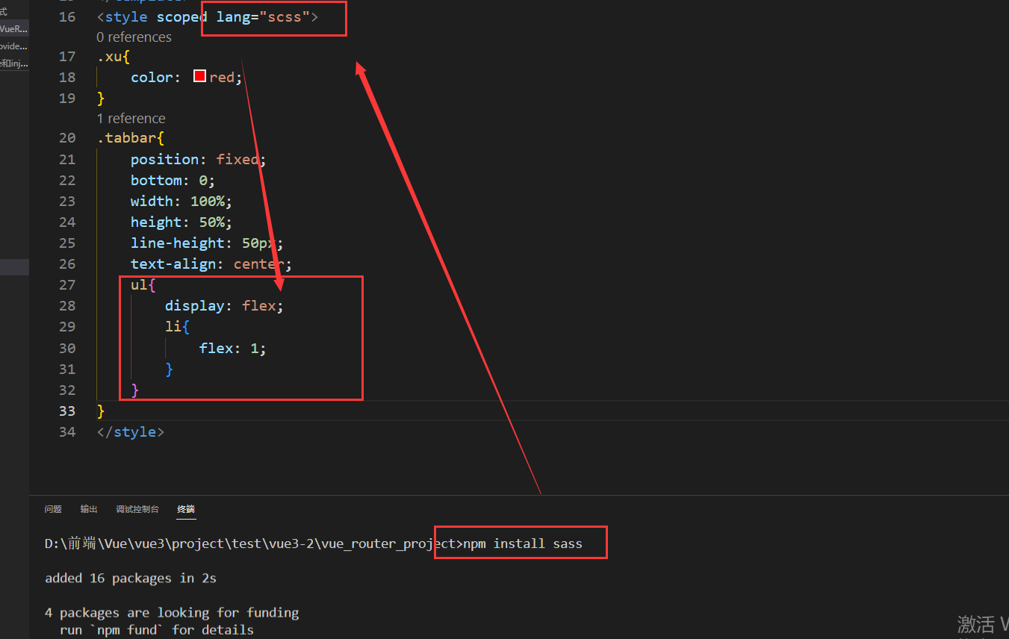Click line number 16 in the gutter
The image size is (1009, 639).
pos(67,16)
